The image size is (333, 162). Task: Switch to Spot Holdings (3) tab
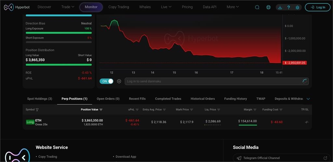[x=39, y=99]
